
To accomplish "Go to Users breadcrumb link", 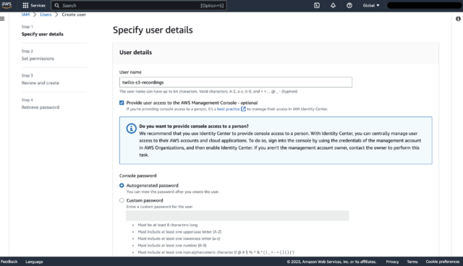I will tap(46, 14).
